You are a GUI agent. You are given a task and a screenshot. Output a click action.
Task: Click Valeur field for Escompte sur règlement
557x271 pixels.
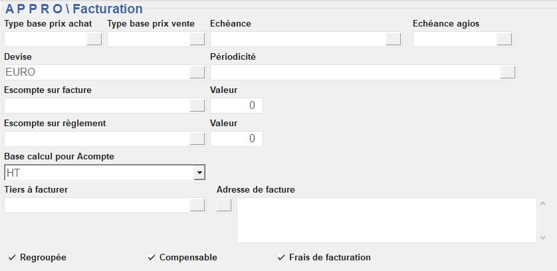237,139
